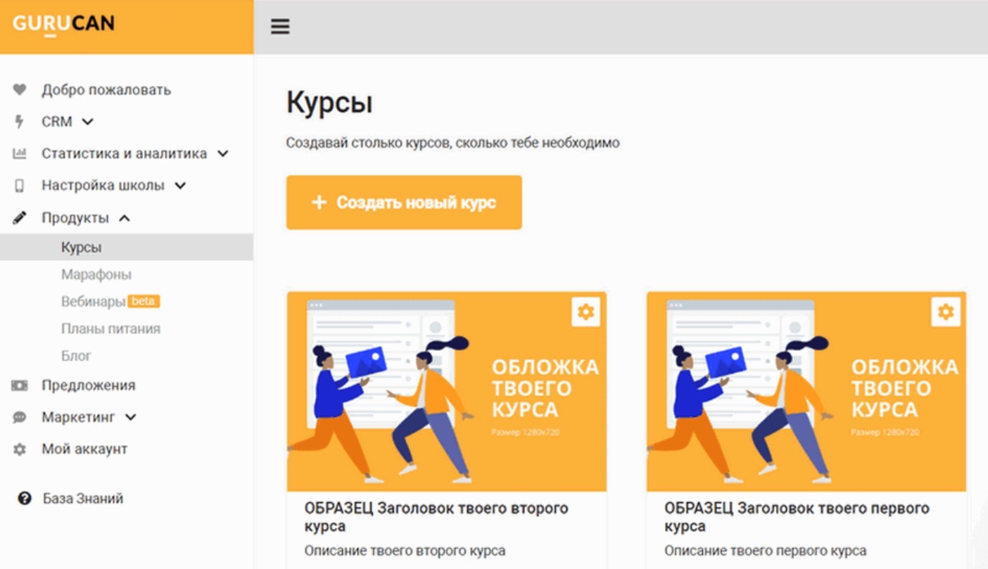Click the gear icon beside Мой аккаунт
Image resolution: width=988 pixels, height=569 pixels.
point(20,449)
